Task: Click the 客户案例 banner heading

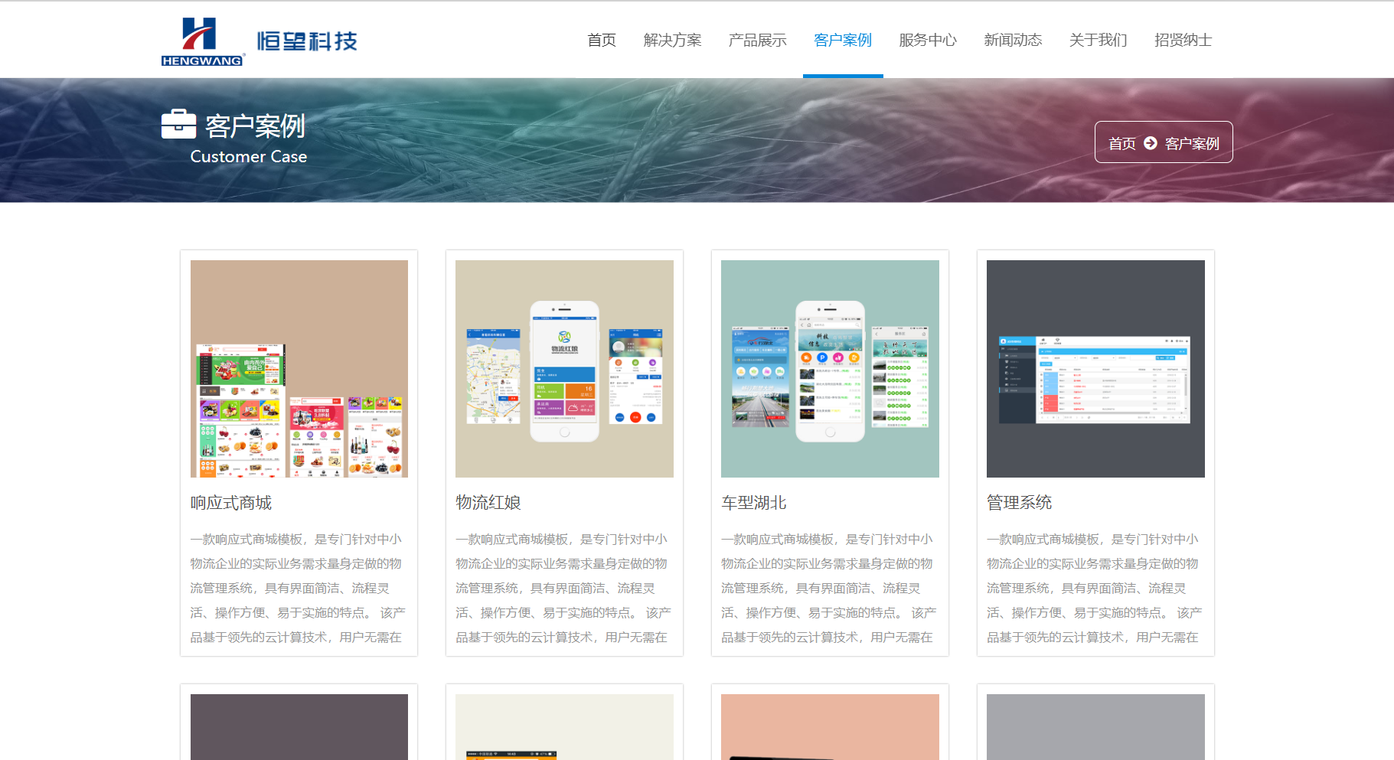Action: (x=255, y=126)
